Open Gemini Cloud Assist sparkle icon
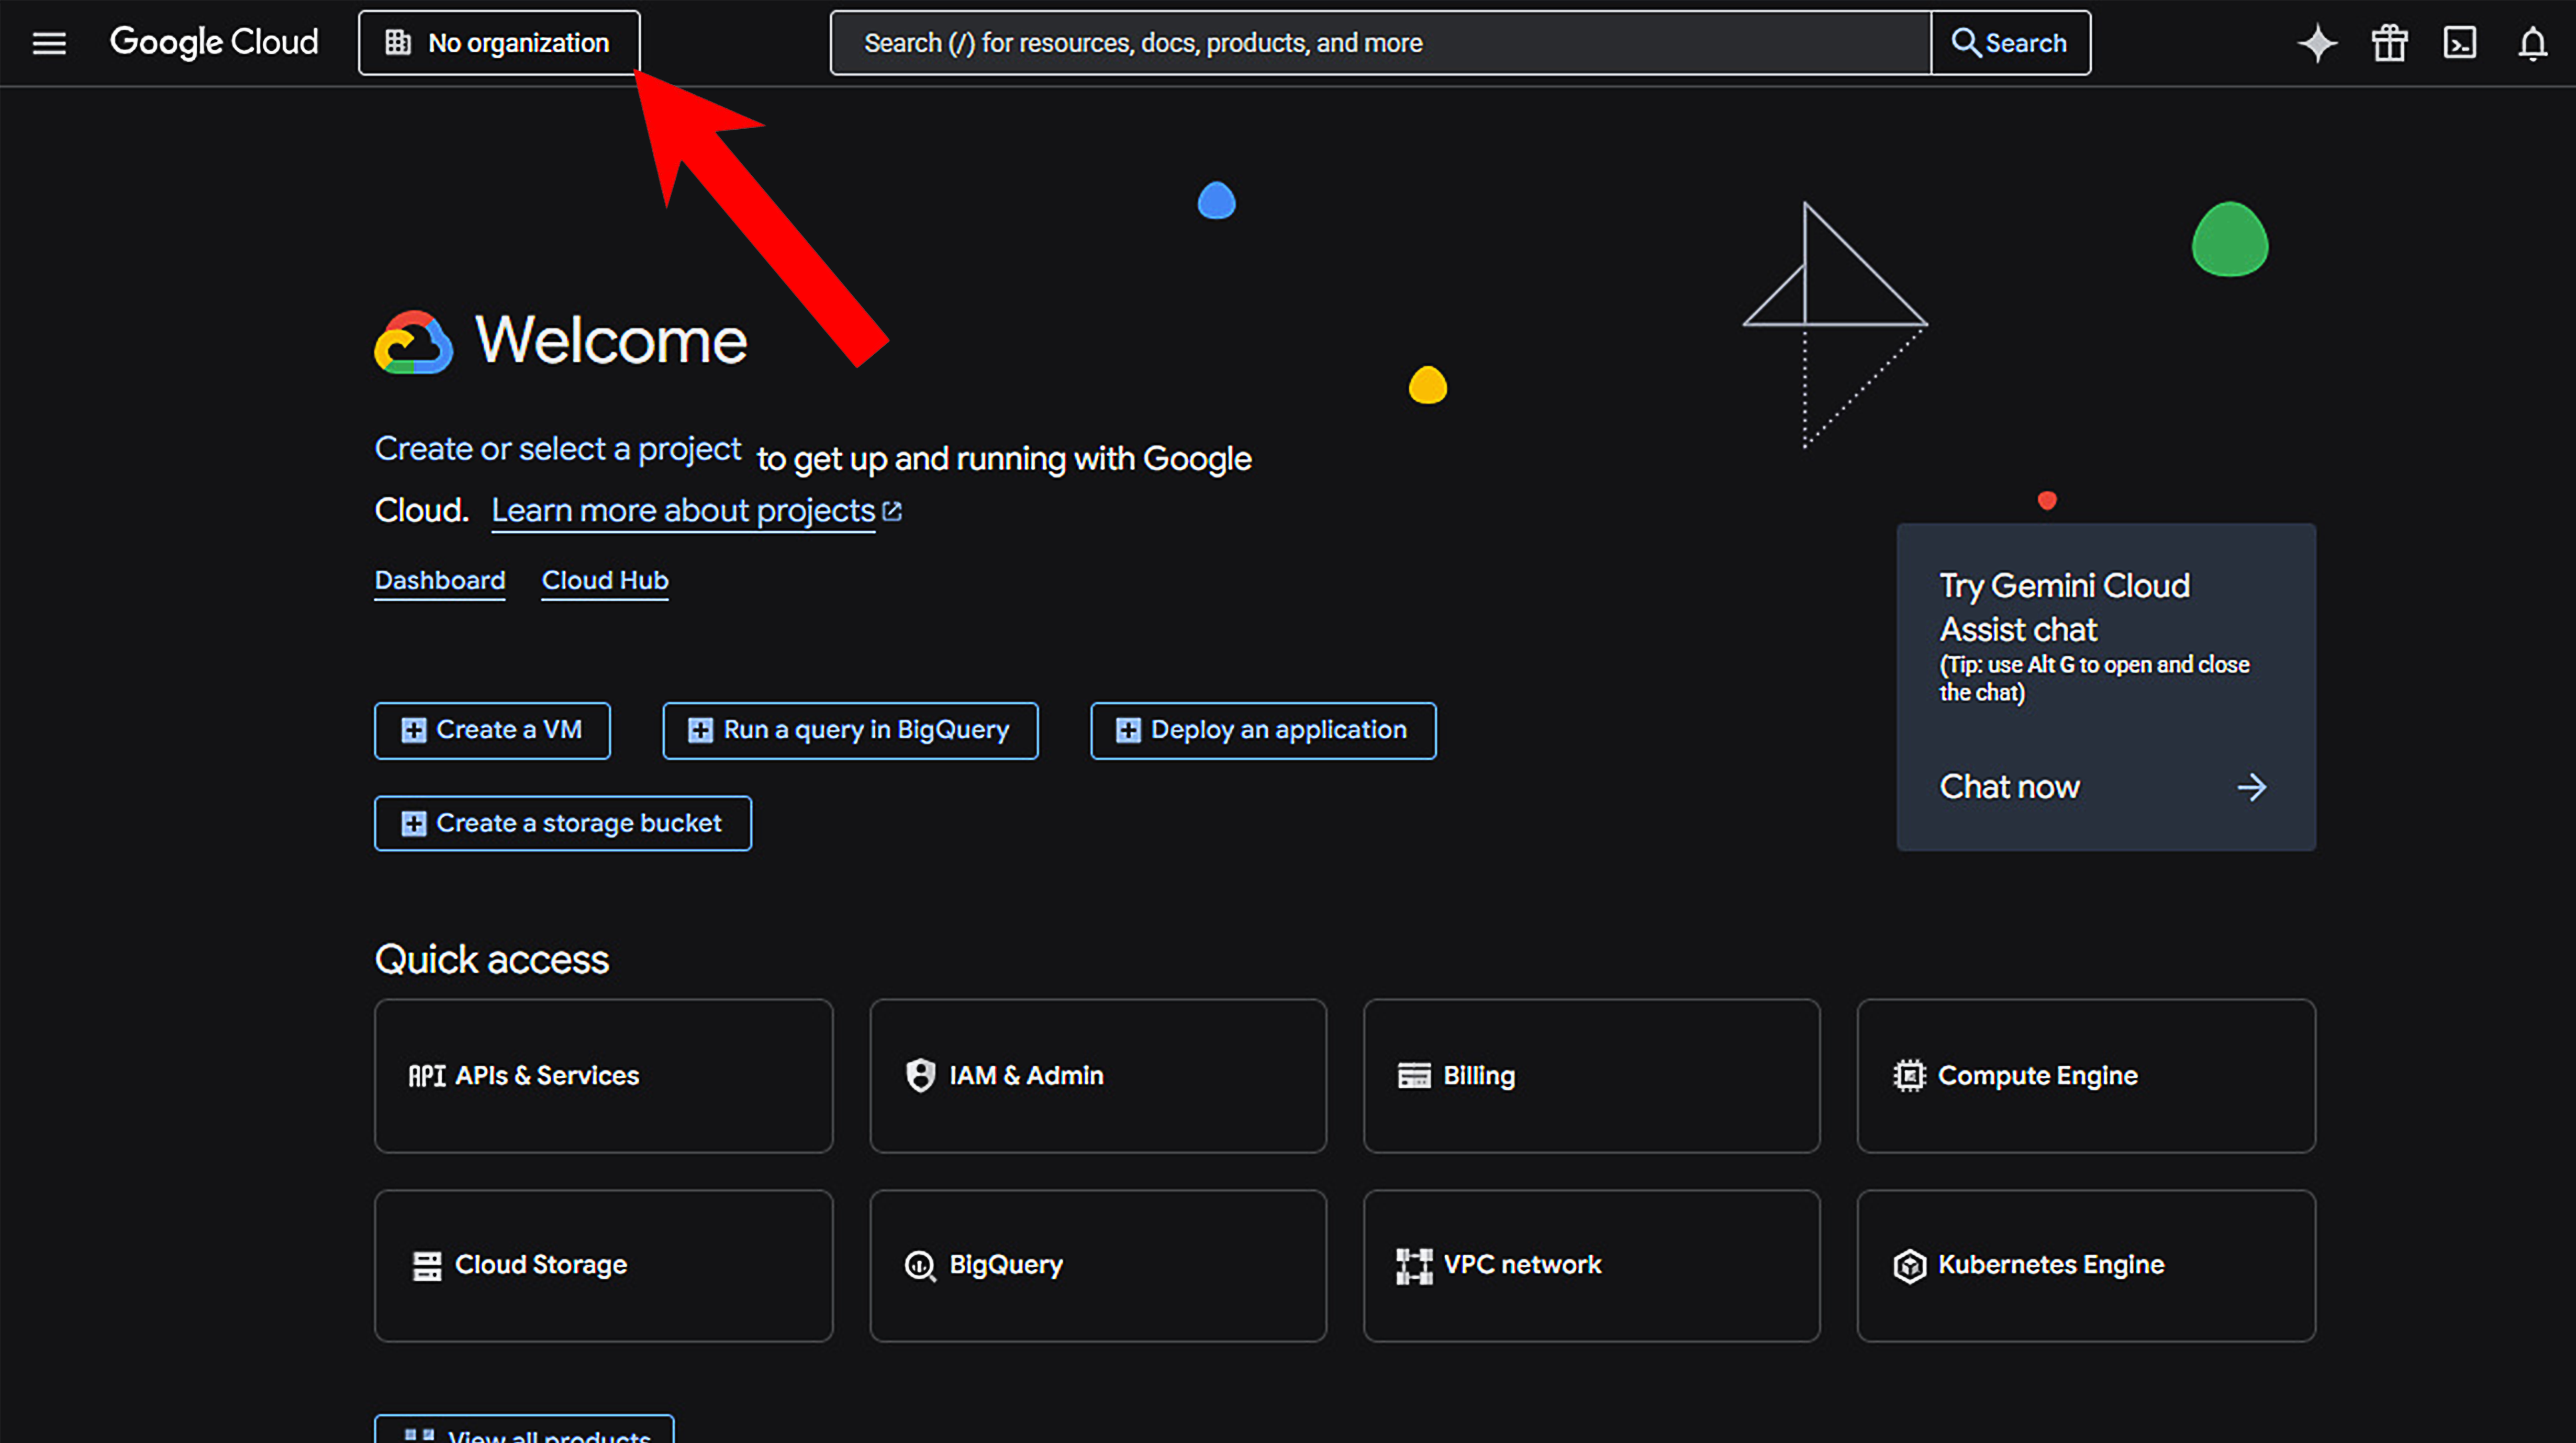 (x=2317, y=43)
